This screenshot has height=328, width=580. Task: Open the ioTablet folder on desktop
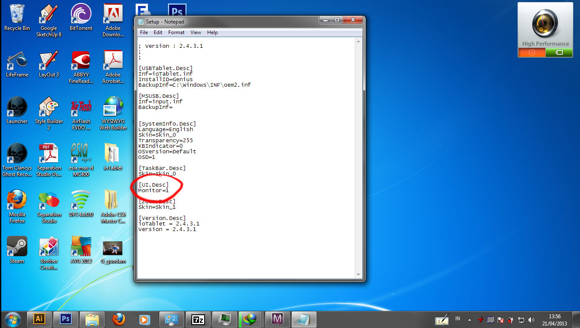point(113,157)
